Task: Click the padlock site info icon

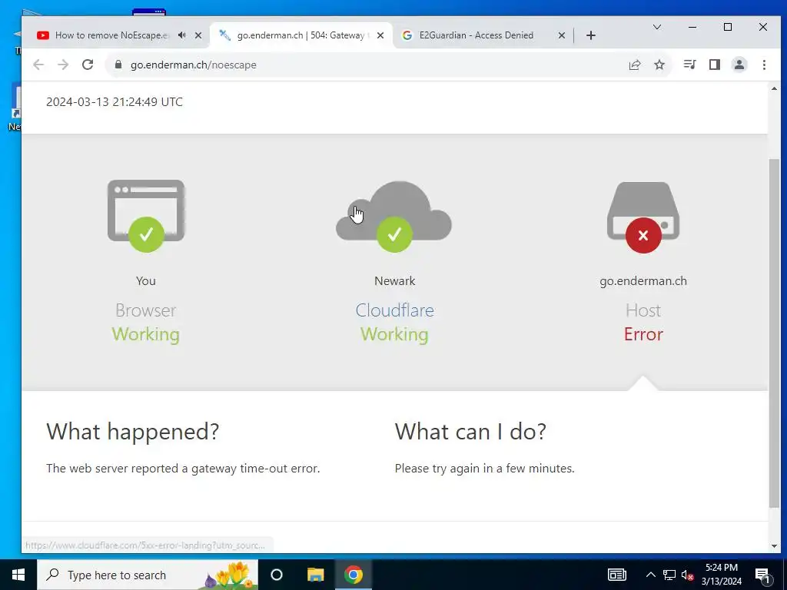Action: tap(118, 65)
